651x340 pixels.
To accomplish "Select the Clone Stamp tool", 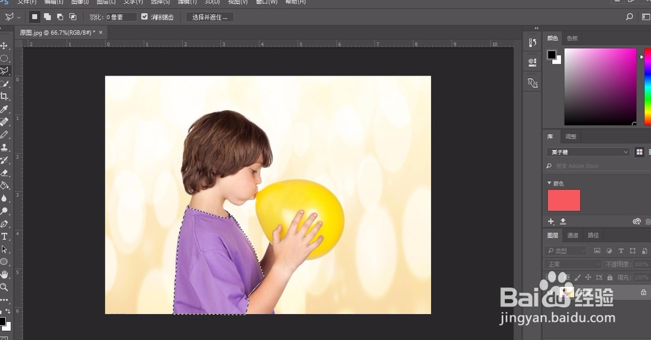I will (x=4, y=147).
